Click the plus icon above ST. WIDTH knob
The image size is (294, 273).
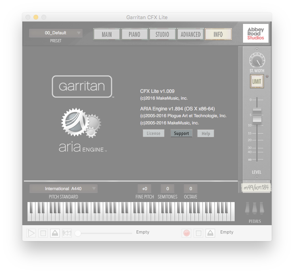click(x=257, y=49)
